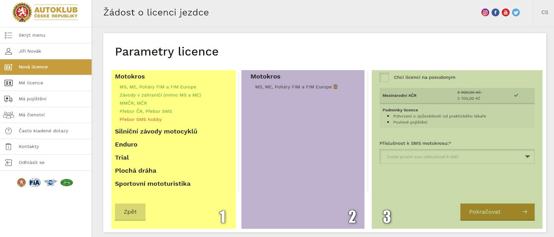Open Má pojištění menu item
Image resolution: width=554 pixels, height=237 pixels.
point(46,99)
